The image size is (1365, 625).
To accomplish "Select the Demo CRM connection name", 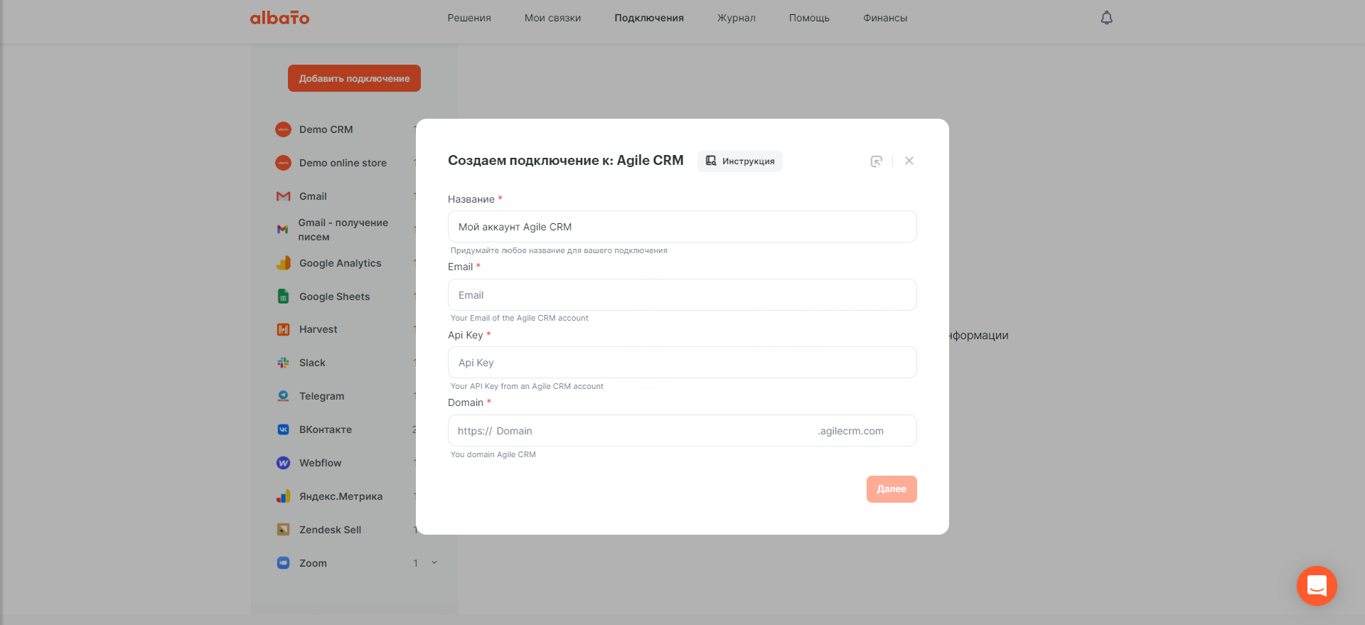I will [x=326, y=129].
